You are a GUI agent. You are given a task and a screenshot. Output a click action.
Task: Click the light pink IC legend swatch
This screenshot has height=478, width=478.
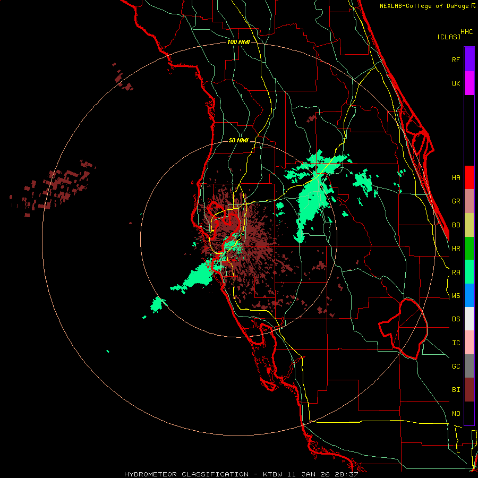point(469,343)
